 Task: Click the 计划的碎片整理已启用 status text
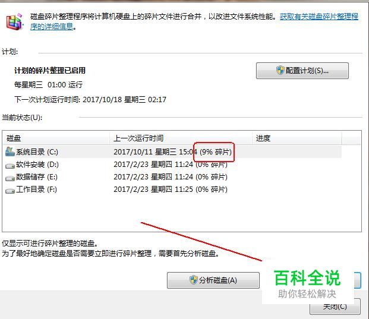point(50,70)
